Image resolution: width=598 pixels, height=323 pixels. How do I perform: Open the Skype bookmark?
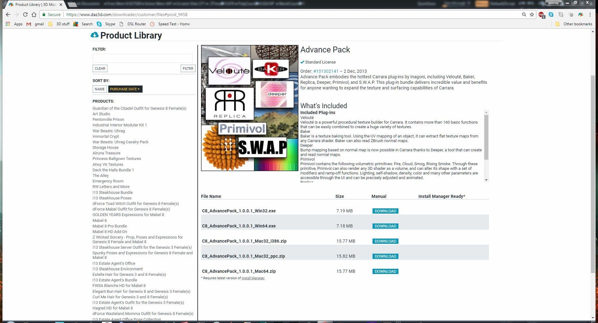[x=106, y=24]
